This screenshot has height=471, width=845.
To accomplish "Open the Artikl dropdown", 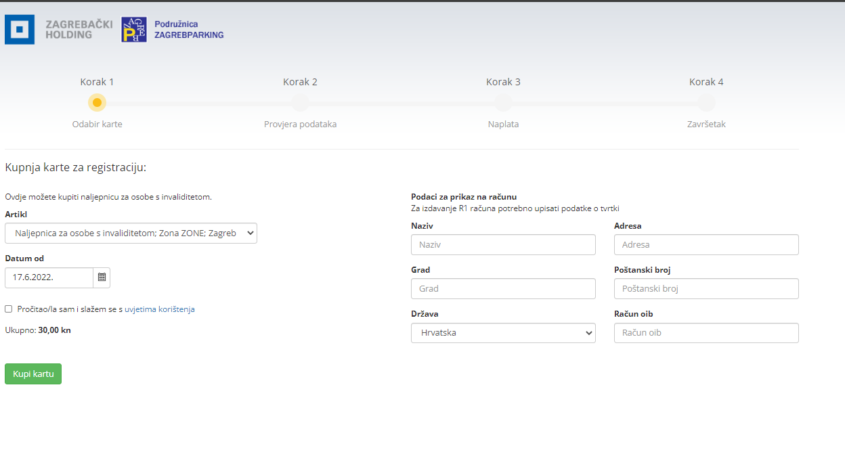I will tap(131, 233).
